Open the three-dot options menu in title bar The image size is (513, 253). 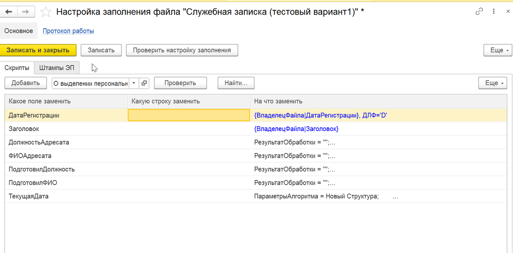(x=494, y=12)
